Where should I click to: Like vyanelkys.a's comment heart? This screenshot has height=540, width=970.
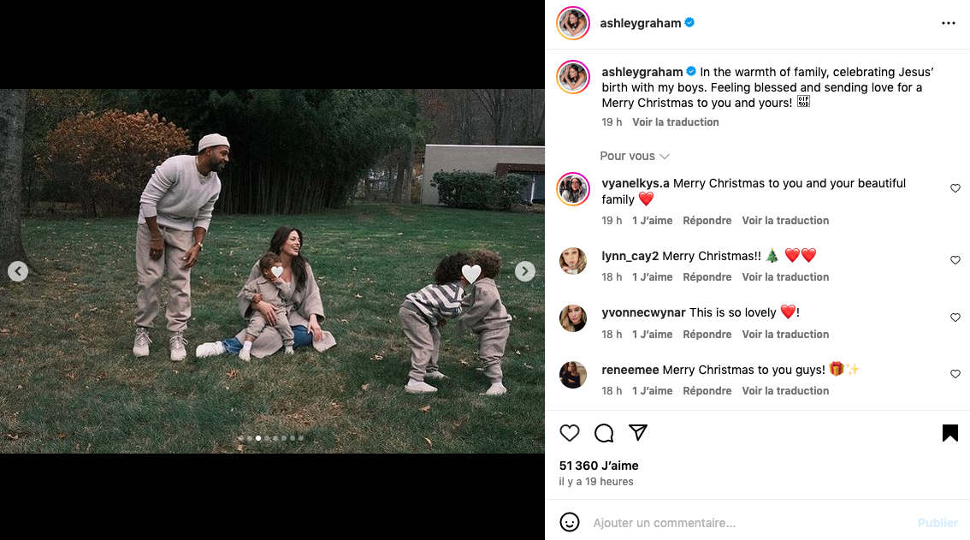click(955, 188)
